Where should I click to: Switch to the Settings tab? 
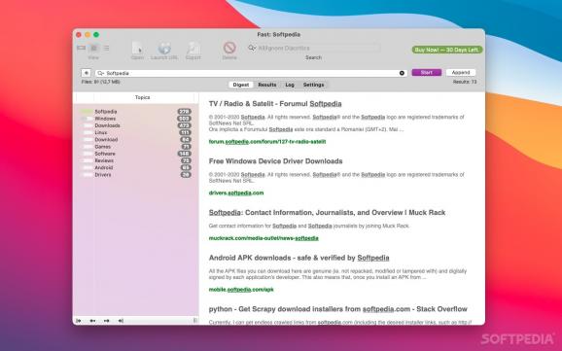[313, 85]
